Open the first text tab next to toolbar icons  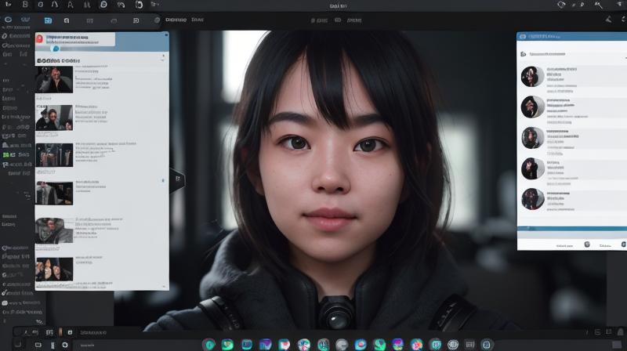[176, 20]
